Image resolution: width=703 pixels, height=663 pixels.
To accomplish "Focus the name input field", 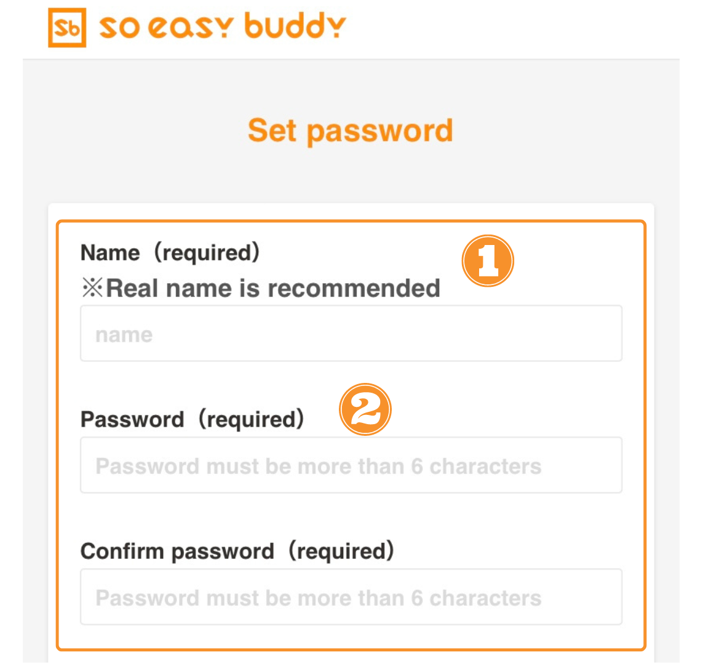I will point(351,333).
